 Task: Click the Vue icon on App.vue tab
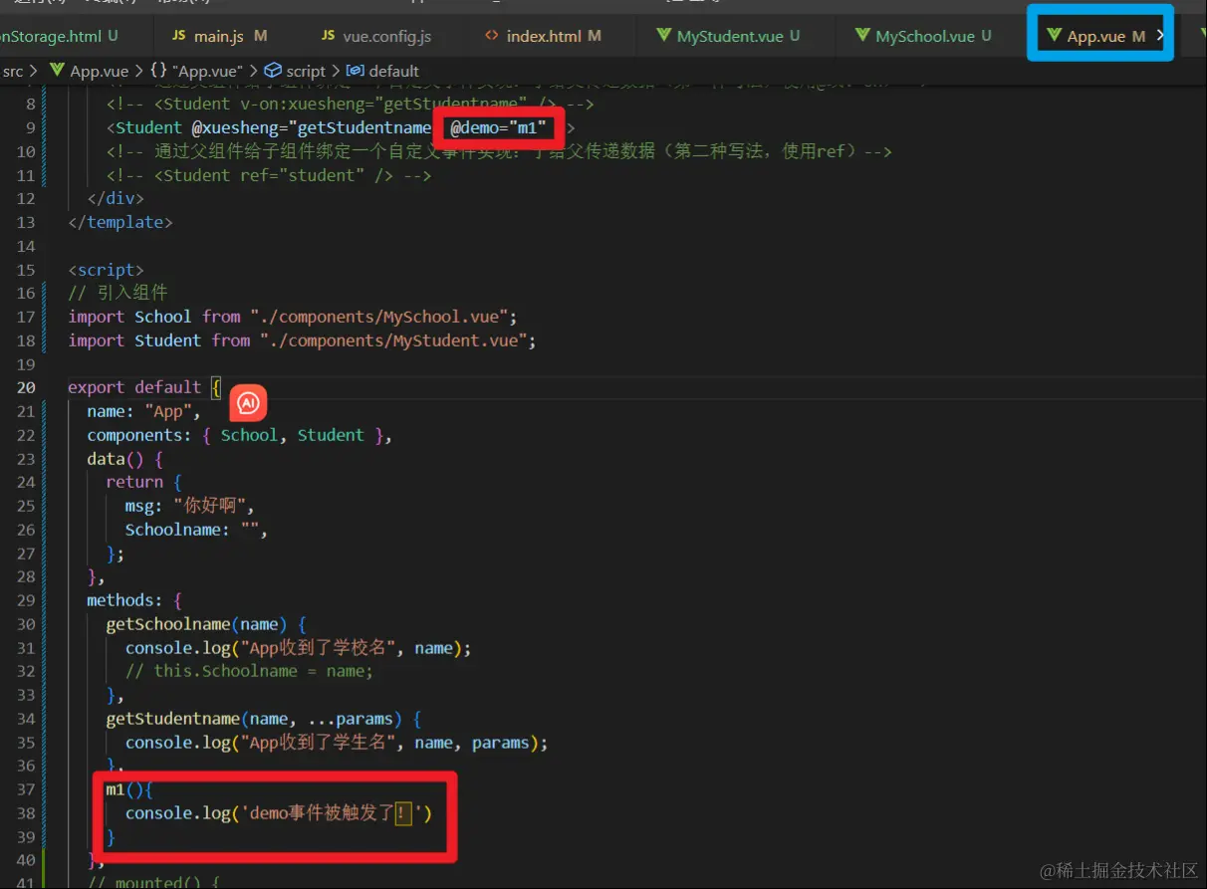pyautogui.click(x=1054, y=36)
